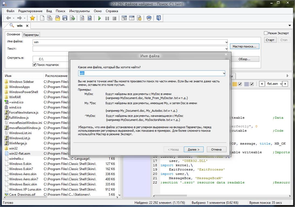
Task: Click the wind.ico file icon
Action: [6, 107]
